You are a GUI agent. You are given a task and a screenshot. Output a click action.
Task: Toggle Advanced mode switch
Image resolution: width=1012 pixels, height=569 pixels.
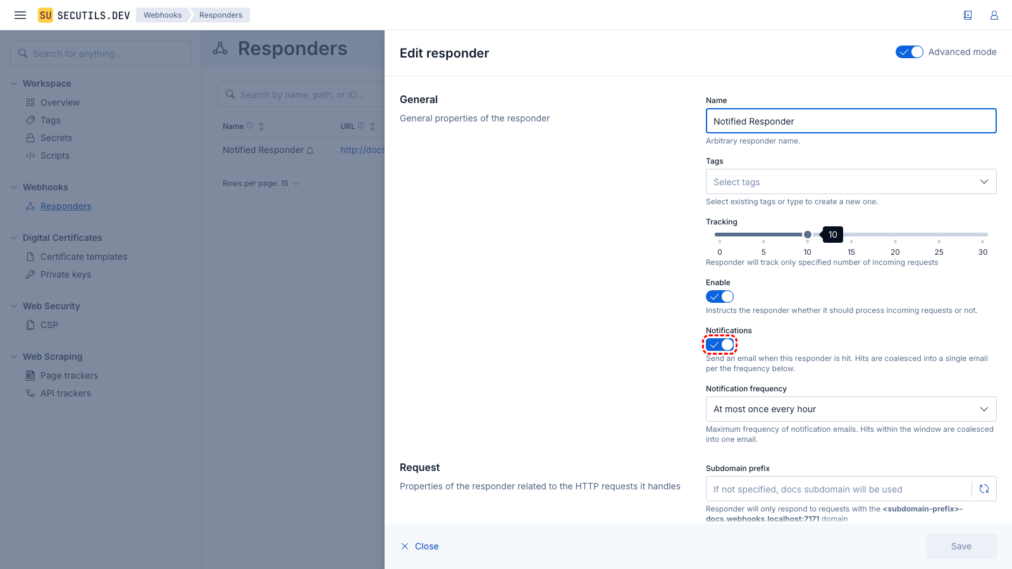click(910, 52)
